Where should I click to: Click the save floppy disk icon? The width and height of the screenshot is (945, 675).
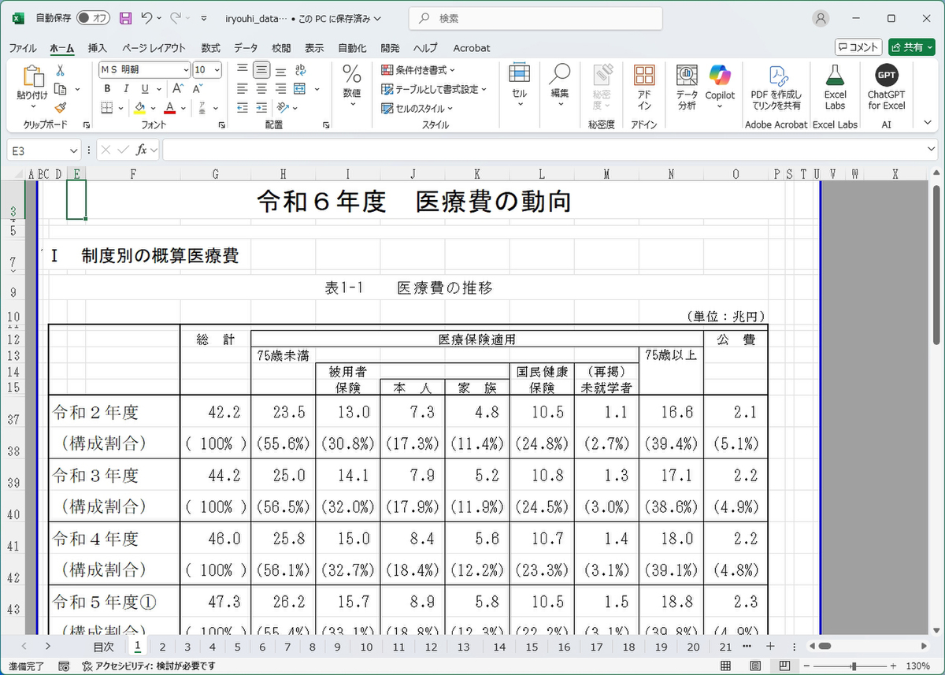(x=125, y=18)
